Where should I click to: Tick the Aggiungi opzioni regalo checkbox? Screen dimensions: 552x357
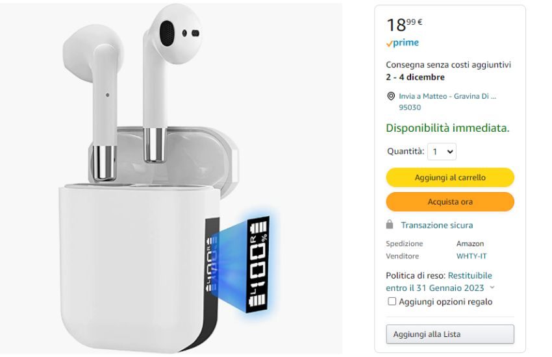tap(392, 301)
